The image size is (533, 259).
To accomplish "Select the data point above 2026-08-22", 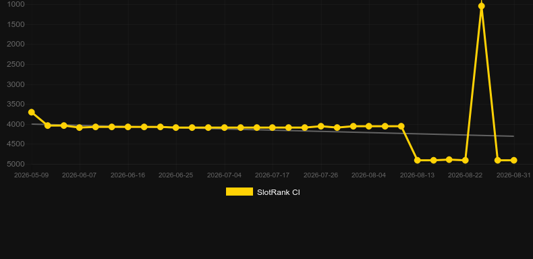I will [x=466, y=160].
